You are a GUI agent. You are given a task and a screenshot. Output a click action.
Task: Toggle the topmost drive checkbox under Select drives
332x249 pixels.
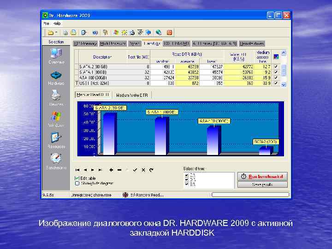pos(187,175)
